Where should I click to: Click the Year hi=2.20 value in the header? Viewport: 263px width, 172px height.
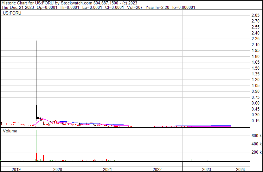[x=157, y=7]
